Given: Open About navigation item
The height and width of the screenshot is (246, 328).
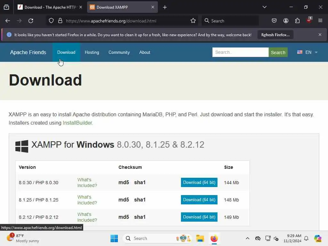Looking at the screenshot, I should tap(145, 52).
